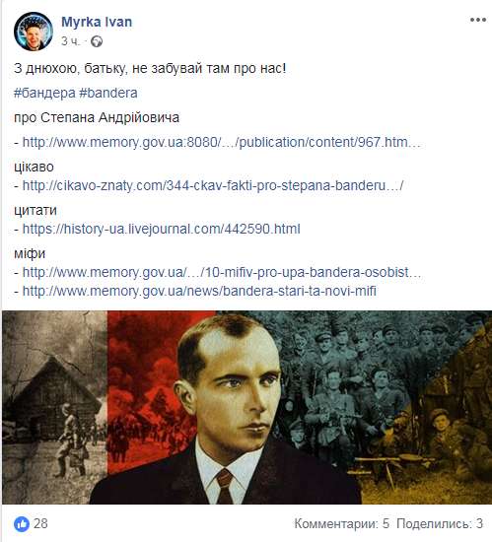Open memory.gov.ua:8080 publication content link
This screenshot has height=542, width=492.
coord(222,143)
